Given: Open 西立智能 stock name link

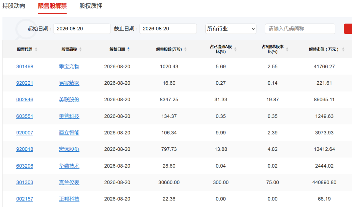Looking at the screenshot, I should pyautogui.click(x=69, y=133).
